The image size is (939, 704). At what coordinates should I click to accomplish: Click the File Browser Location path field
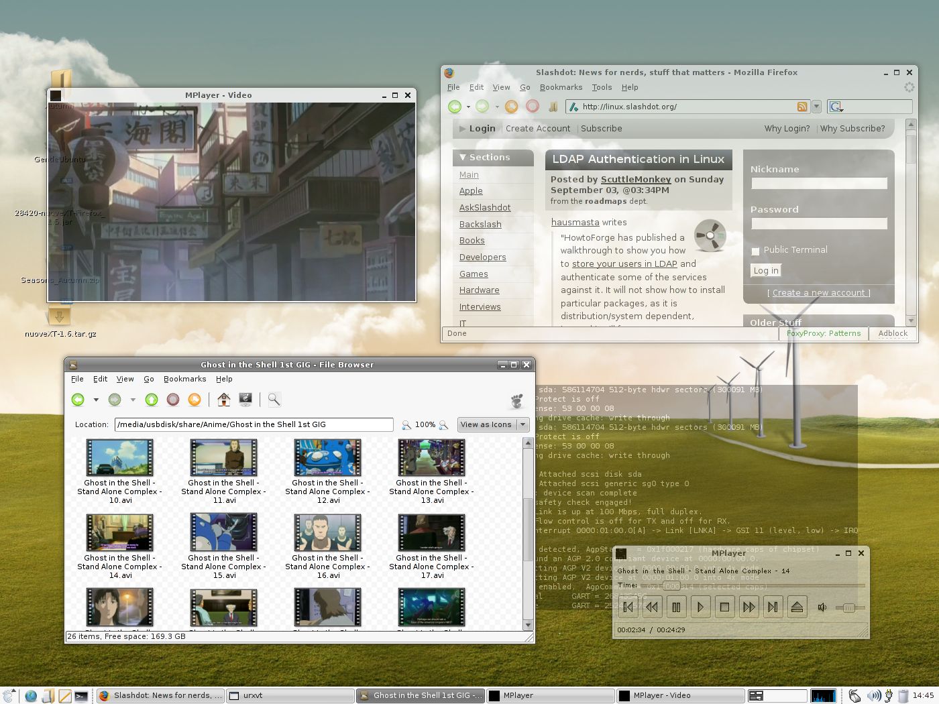pyautogui.click(x=254, y=424)
